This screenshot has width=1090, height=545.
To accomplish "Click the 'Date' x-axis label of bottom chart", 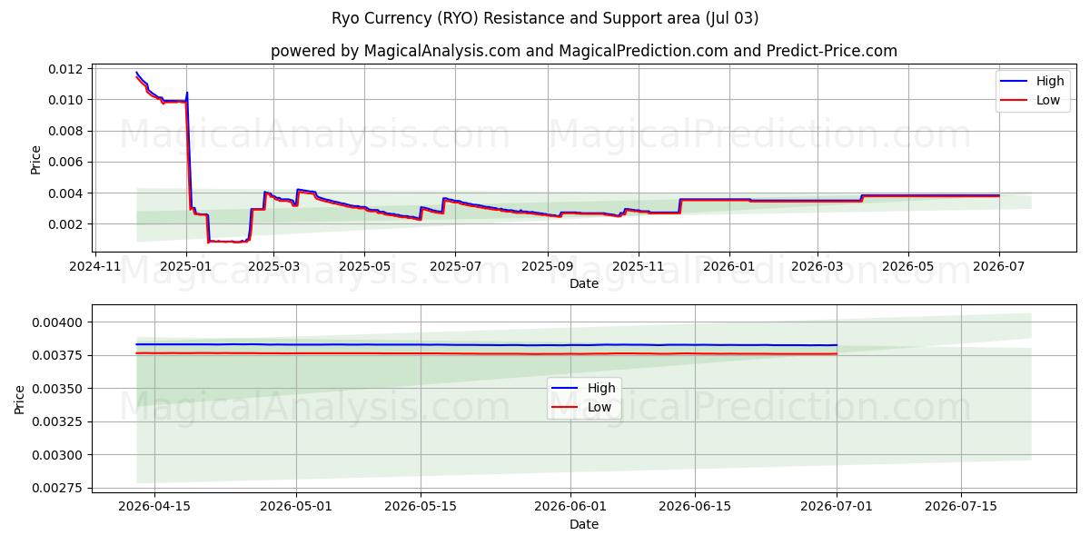I will [584, 524].
